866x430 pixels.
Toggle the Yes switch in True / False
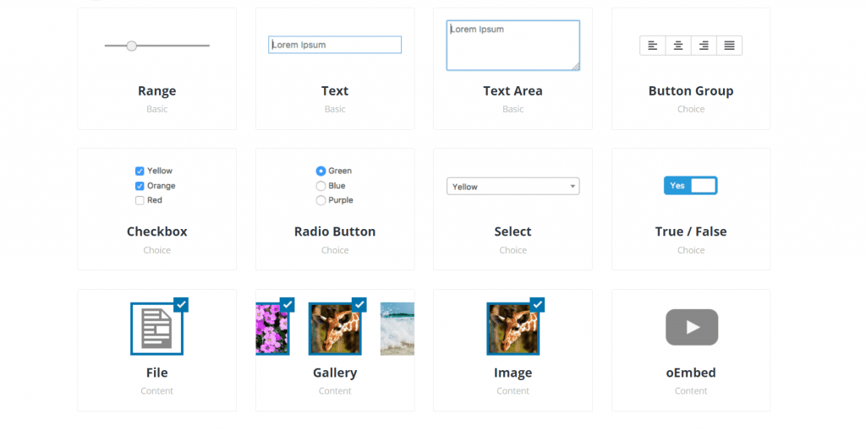click(690, 186)
